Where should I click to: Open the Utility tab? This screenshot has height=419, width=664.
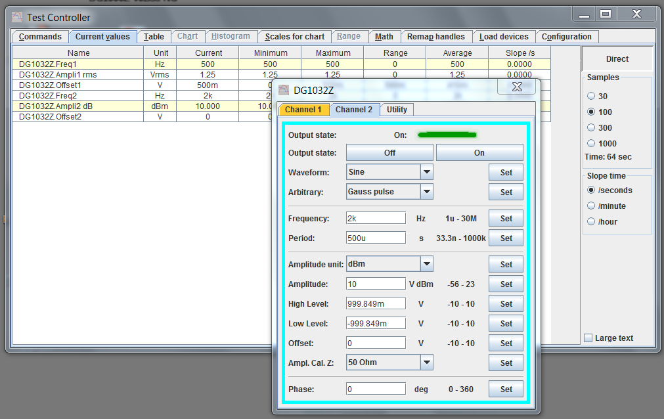[397, 110]
